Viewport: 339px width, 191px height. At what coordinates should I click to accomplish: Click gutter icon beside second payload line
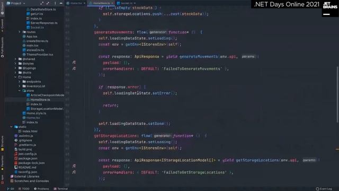[x=74, y=166]
